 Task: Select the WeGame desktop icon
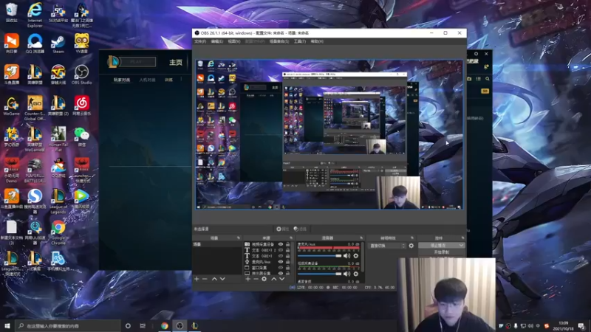pyautogui.click(x=12, y=106)
